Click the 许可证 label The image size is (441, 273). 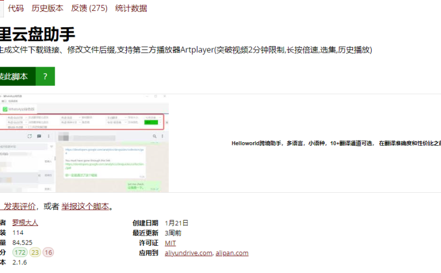pos(148,243)
